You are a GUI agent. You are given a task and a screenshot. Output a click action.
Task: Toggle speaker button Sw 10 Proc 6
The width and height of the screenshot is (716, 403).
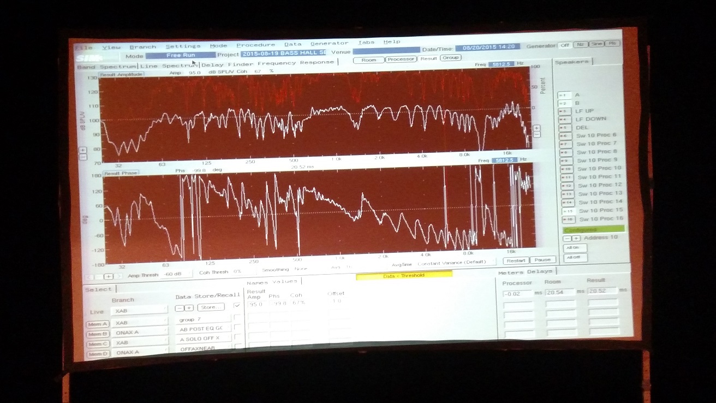[565, 136]
